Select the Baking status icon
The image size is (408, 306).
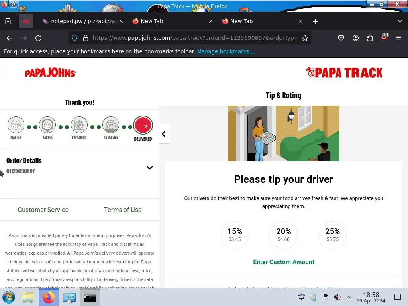click(47, 125)
